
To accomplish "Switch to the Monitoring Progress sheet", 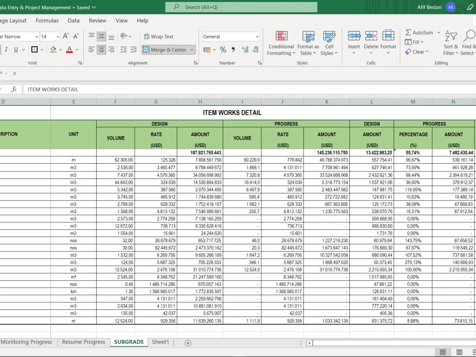I will click(x=26, y=342).
